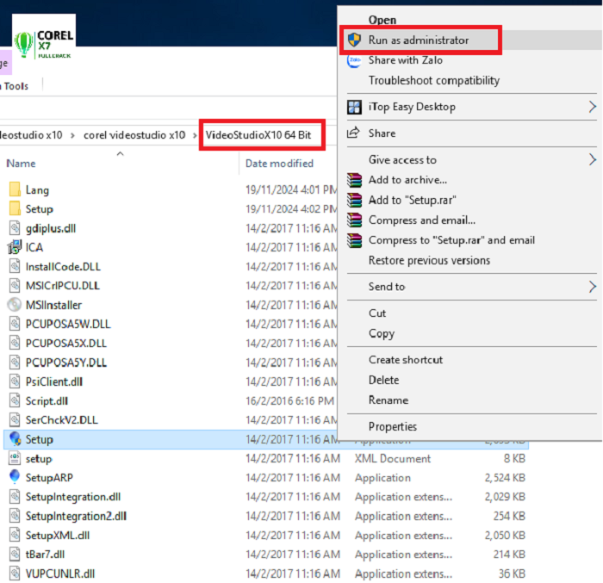Image resolution: width=603 pixels, height=583 pixels.
Task: Choose Properties from the context menu
Action: coord(393,426)
